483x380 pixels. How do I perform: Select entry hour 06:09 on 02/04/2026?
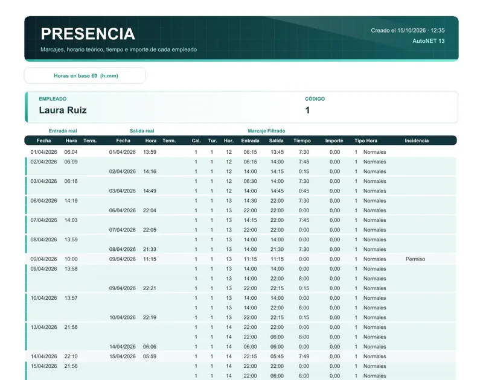click(x=71, y=162)
